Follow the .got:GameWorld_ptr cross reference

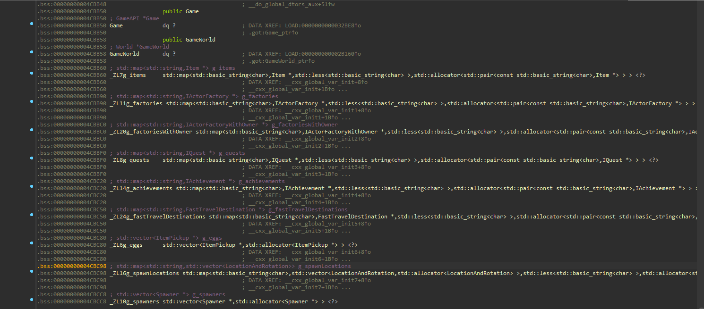coord(281,61)
